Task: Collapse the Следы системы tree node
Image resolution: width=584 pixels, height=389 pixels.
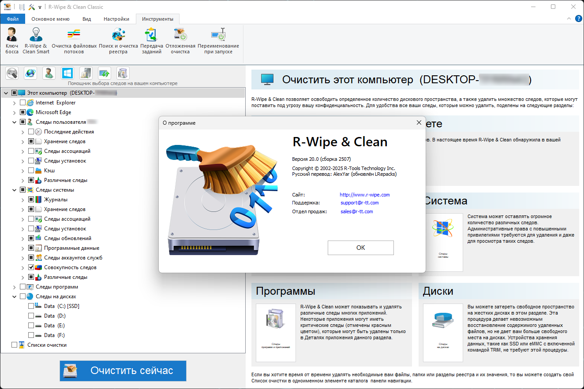Action: 15,190
